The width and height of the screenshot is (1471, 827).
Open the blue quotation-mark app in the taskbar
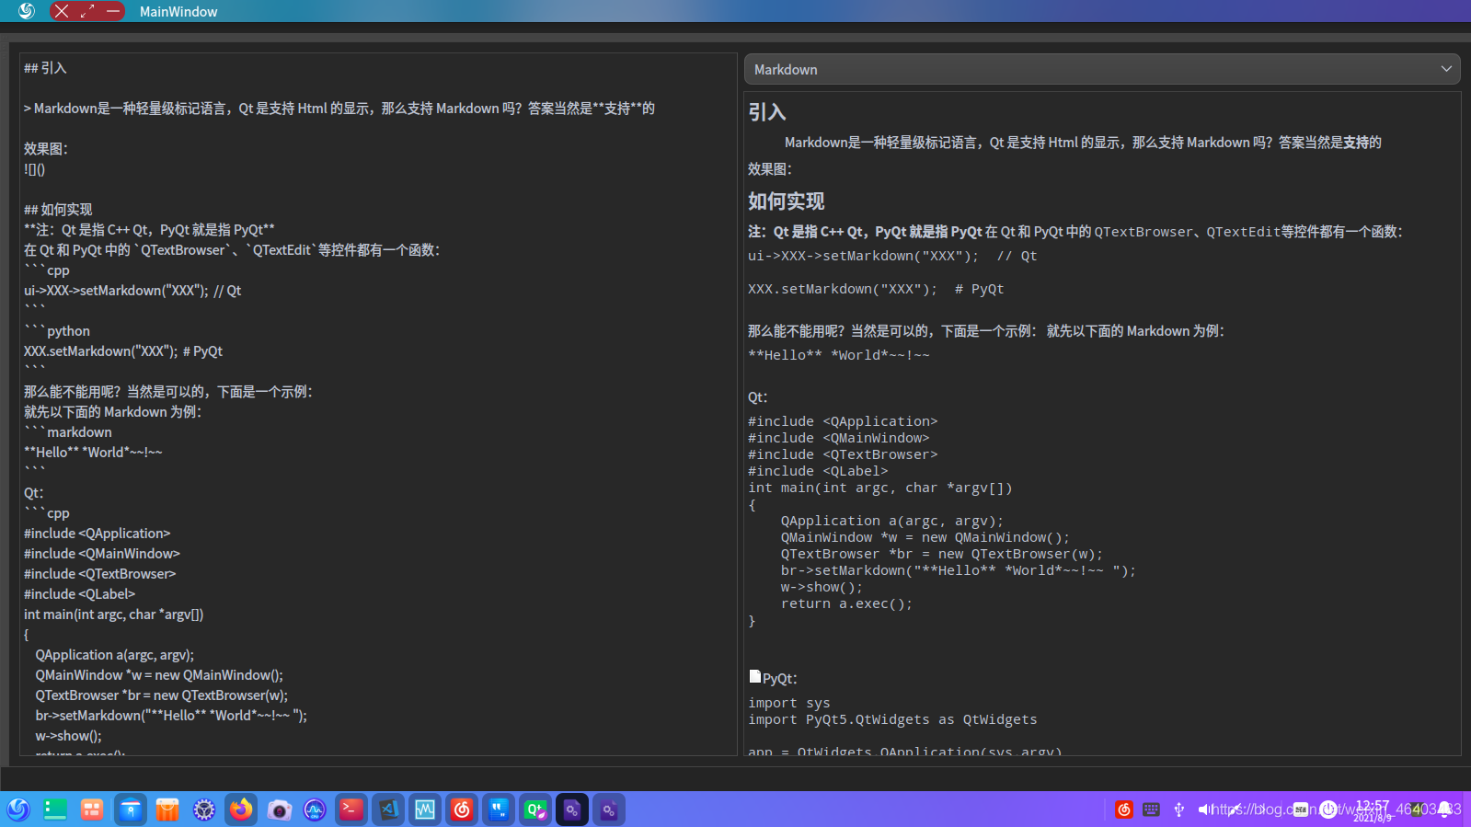499,810
